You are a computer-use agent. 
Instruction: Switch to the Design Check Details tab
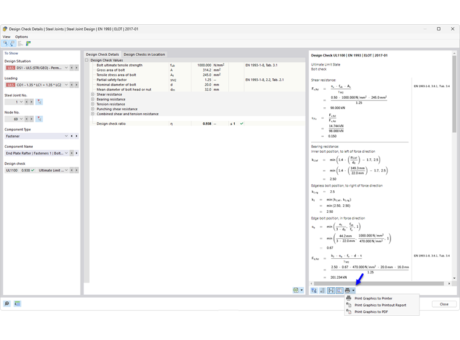(102, 55)
